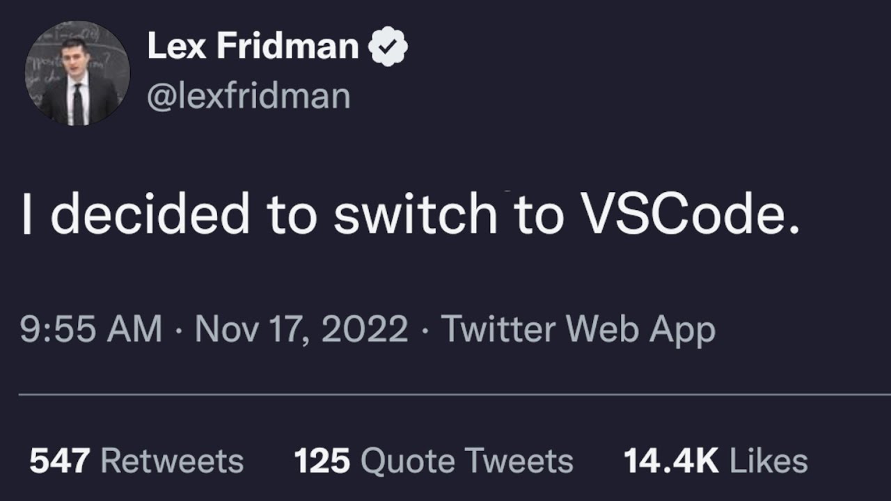Show the 14.4K Likes list
The height and width of the screenshot is (501, 891).
point(716,461)
